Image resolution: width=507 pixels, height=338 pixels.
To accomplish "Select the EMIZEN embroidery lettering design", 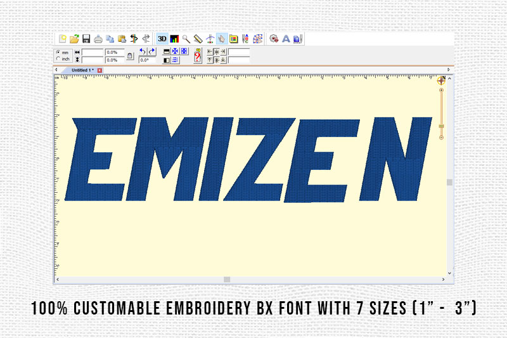I will click(x=248, y=160).
